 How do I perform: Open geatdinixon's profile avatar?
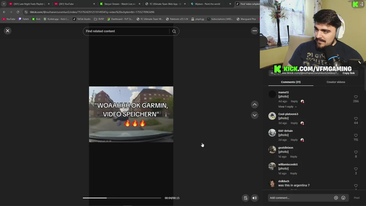pos(272,149)
